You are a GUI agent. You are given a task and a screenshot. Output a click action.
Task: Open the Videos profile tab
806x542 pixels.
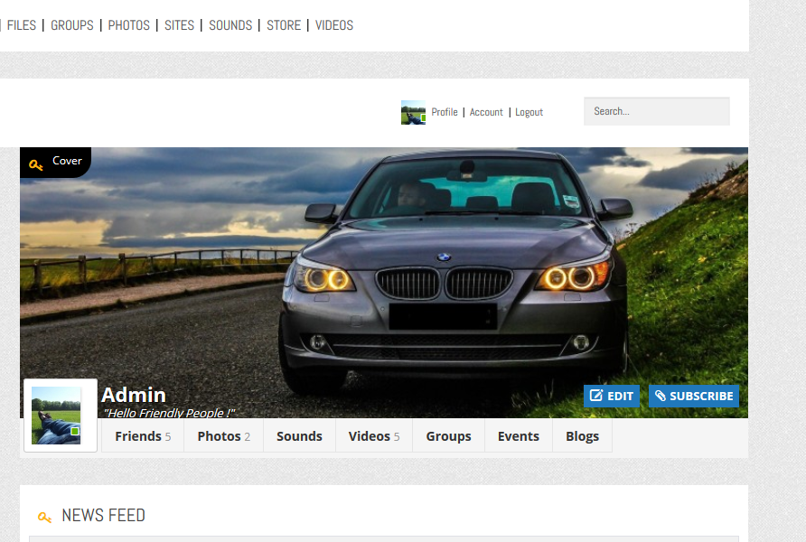coord(374,435)
